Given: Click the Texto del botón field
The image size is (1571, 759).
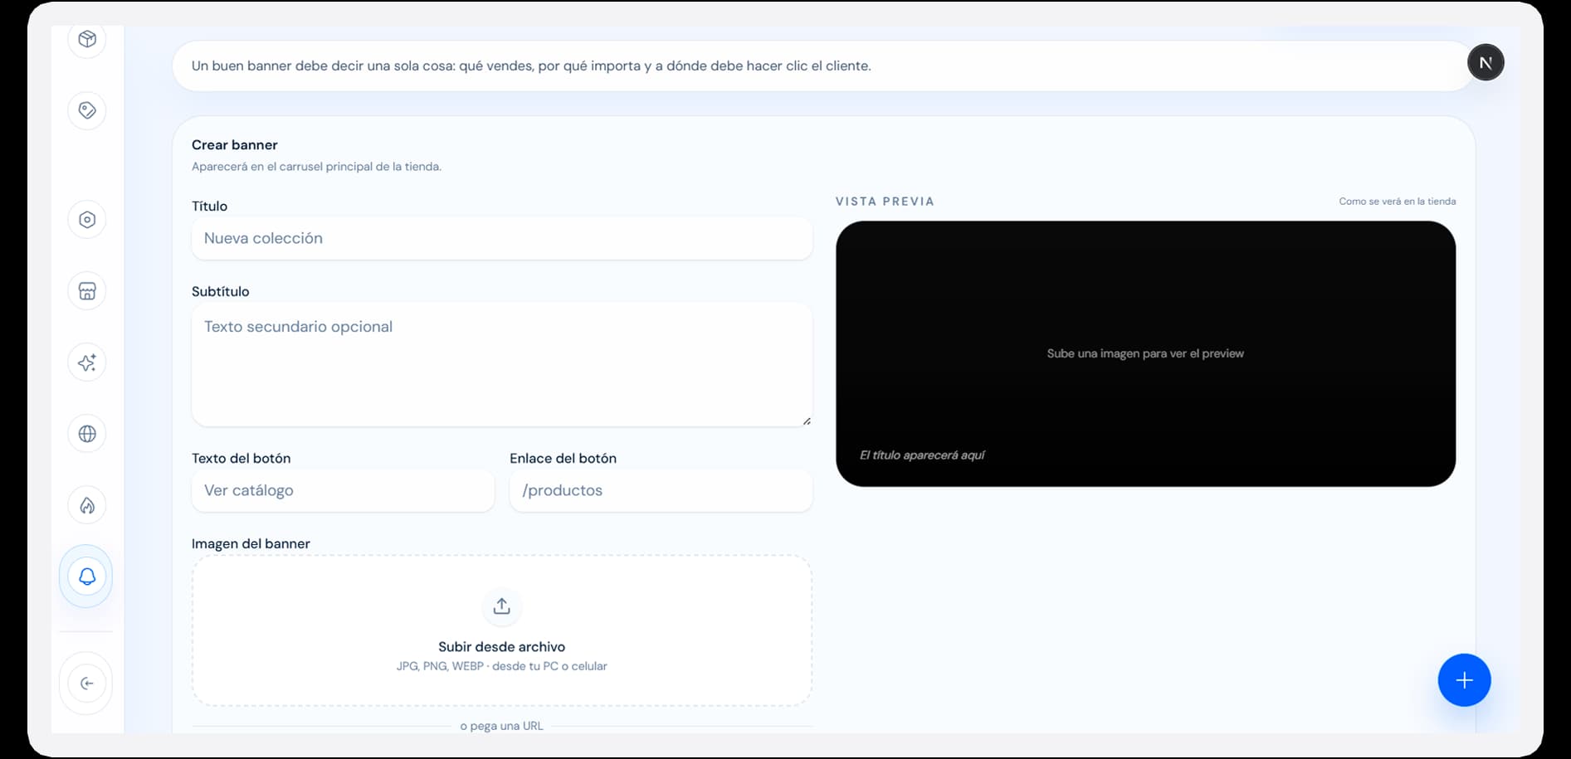Looking at the screenshot, I should click(x=343, y=490).
